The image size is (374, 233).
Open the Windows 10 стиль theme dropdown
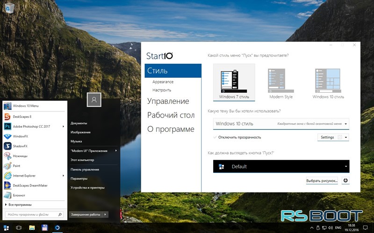click(x=281, y=123)
